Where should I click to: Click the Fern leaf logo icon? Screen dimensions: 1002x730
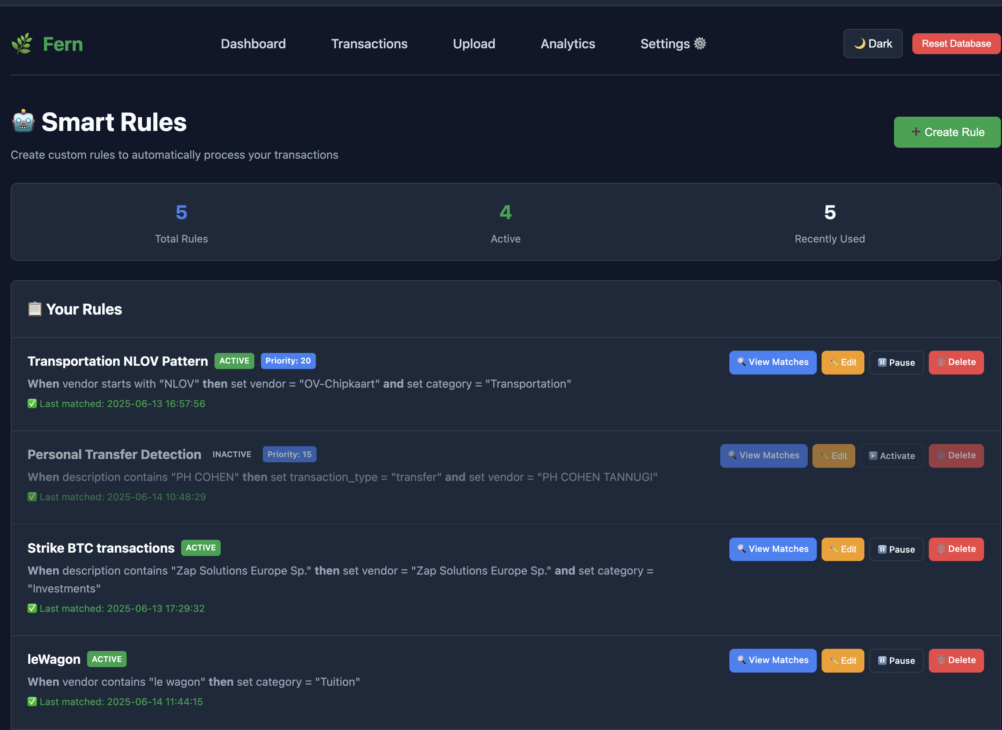pos(22,43)
